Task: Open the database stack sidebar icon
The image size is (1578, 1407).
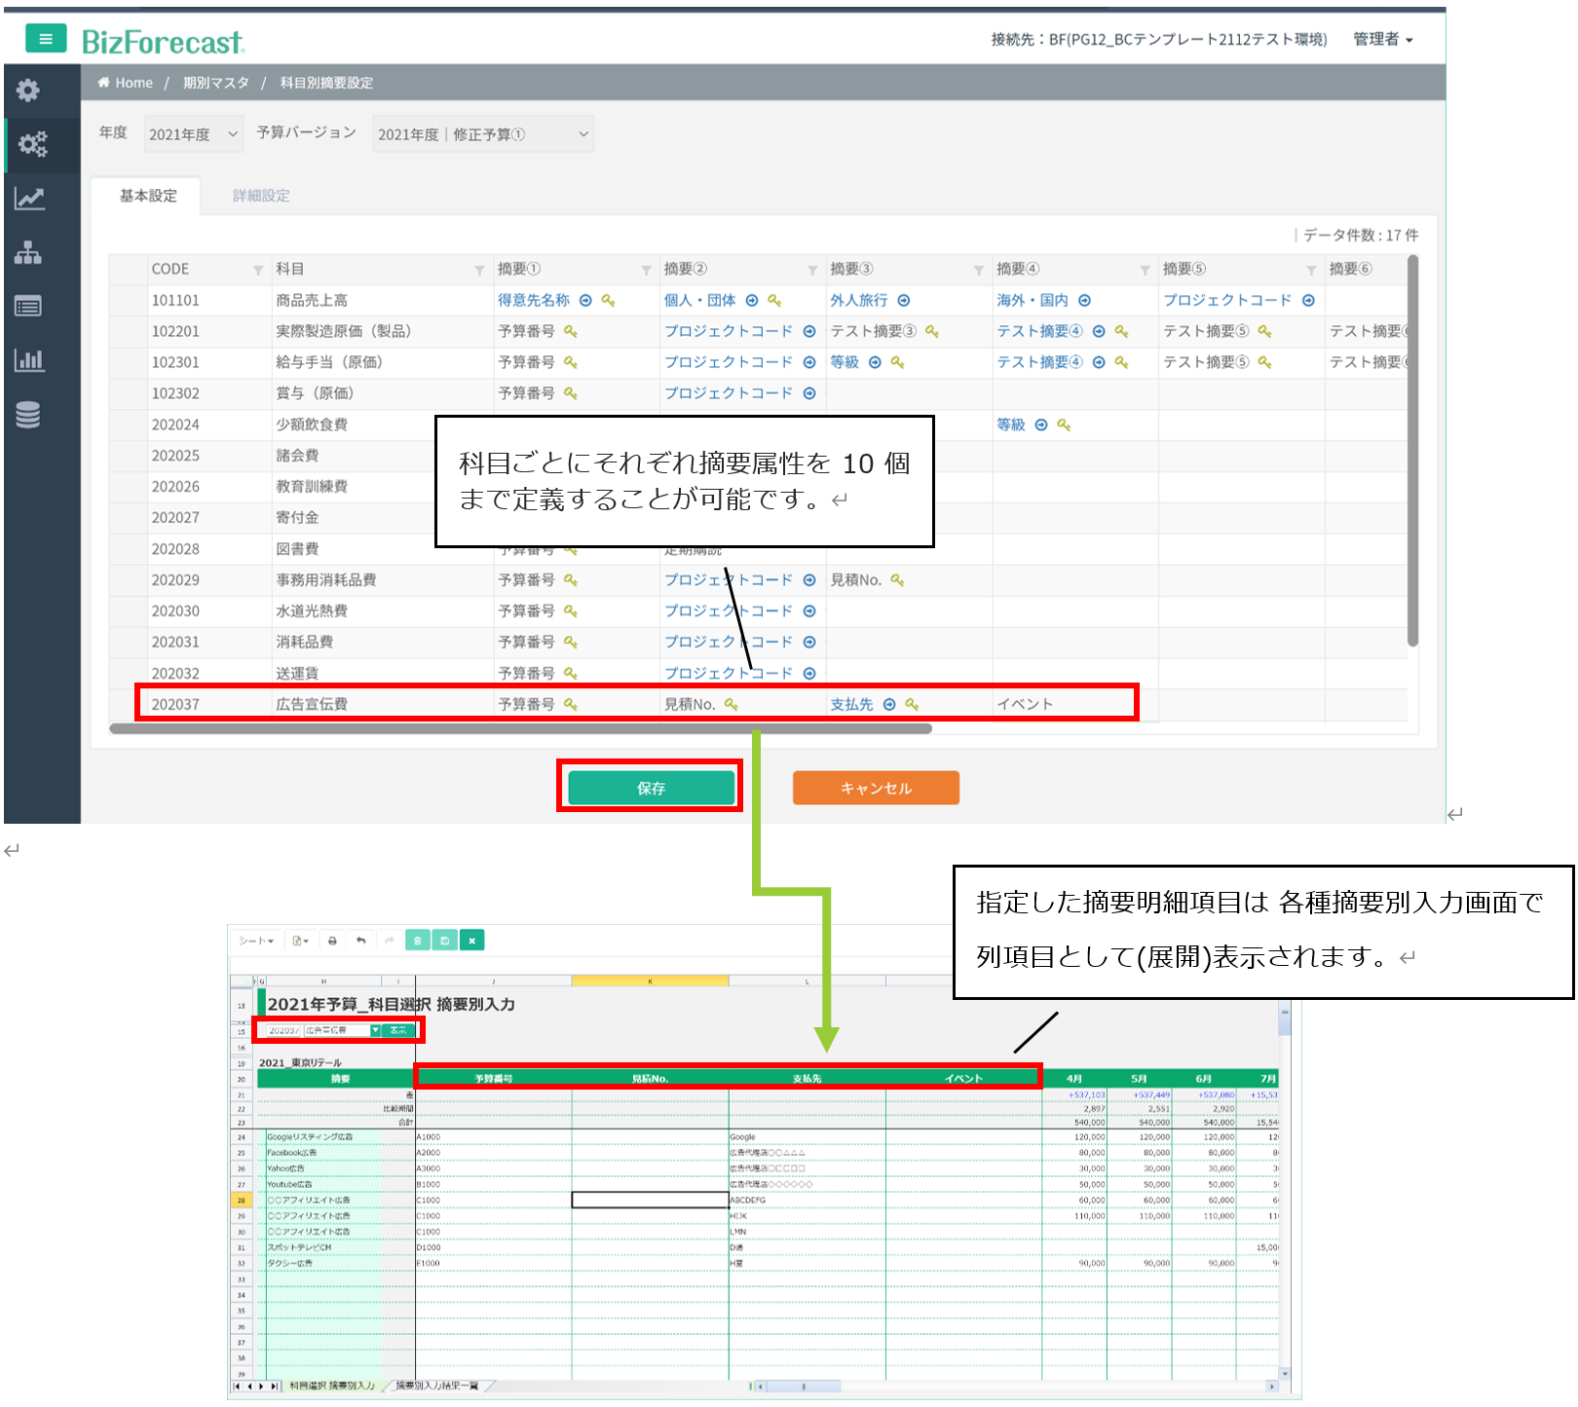Action: [x=28, y=415]
